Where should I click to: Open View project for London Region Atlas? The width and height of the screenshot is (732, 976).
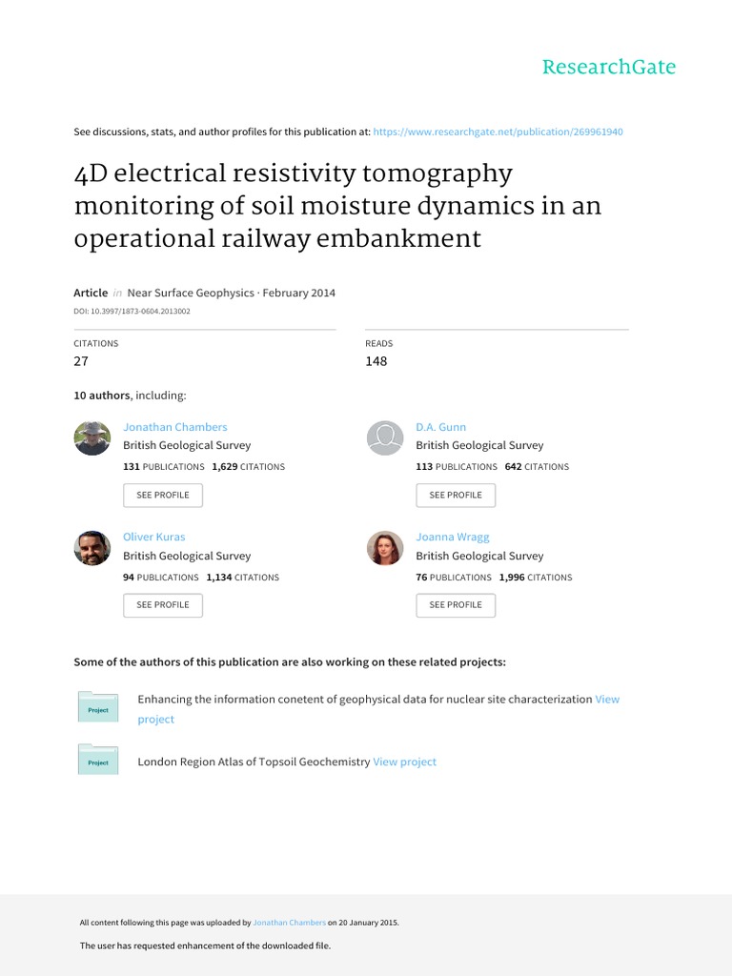point(405,762)
